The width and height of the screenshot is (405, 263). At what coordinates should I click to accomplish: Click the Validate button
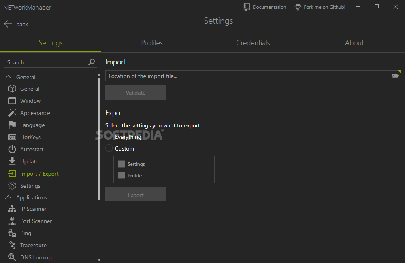tap(136, 92)
